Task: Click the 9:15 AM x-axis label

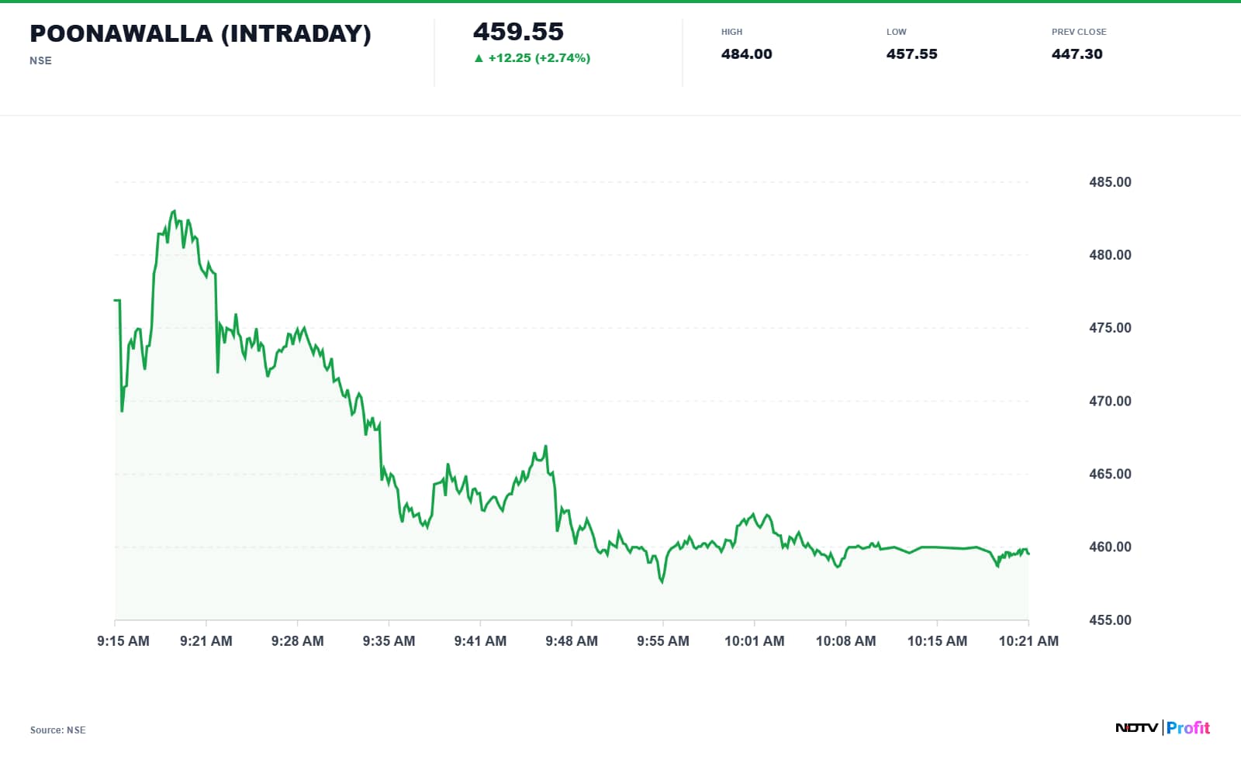Action: tap(123, 641)
